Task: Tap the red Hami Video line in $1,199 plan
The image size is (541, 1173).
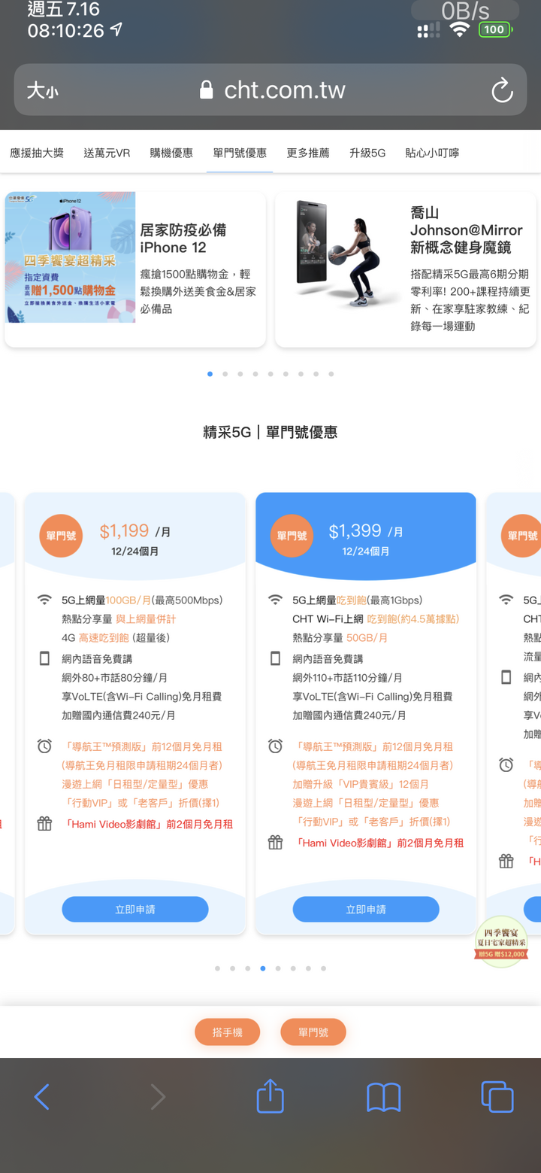Action: [x=150, y=824]
